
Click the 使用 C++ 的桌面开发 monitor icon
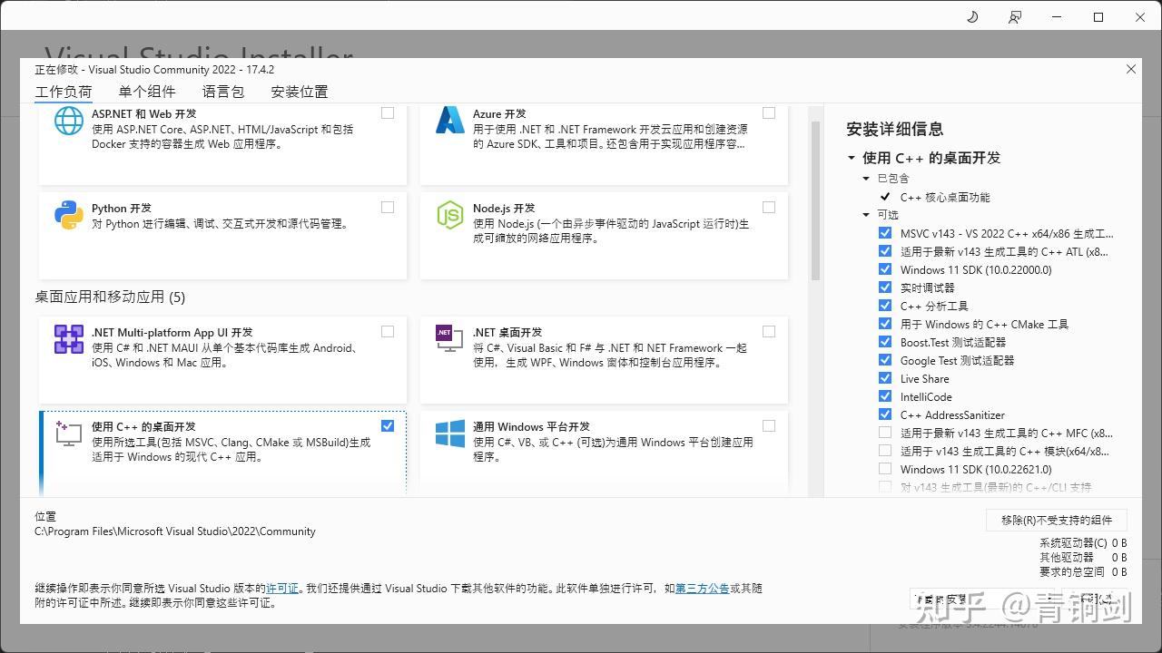pyautogui.click(x=68, y=434)
